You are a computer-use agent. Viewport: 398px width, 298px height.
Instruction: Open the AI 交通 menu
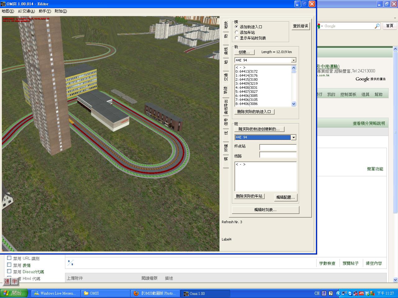(26, 11)
